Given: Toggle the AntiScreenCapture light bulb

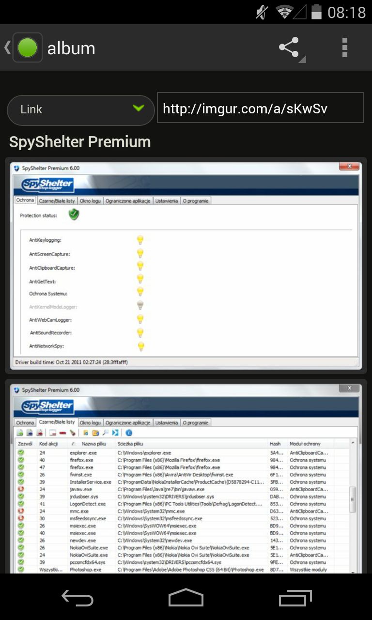Looking at the screenshot, I should coord(140,253).
